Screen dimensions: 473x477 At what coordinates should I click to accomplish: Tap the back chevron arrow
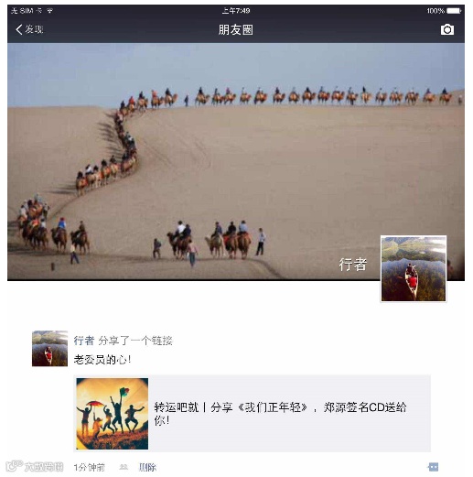pos(19,29)
